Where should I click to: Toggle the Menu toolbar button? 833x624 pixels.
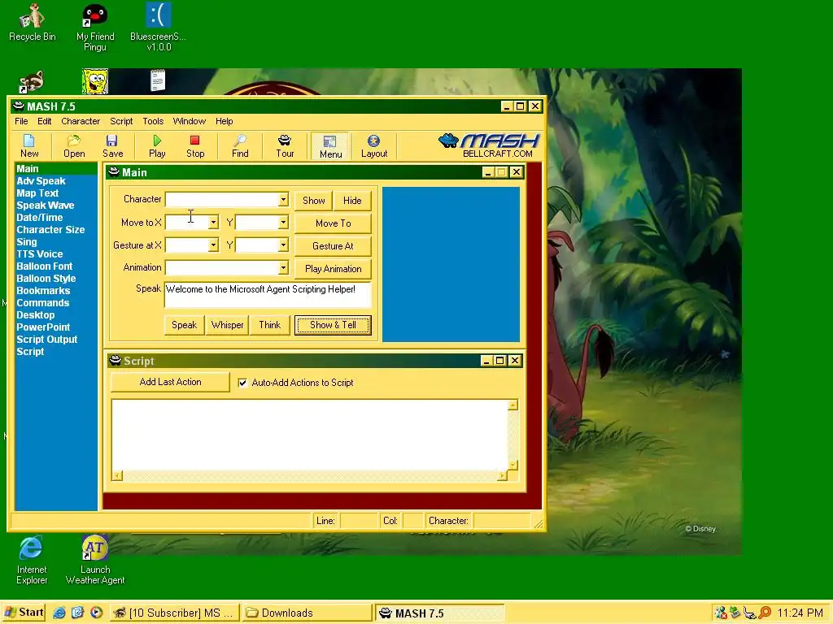click(330, 146)
